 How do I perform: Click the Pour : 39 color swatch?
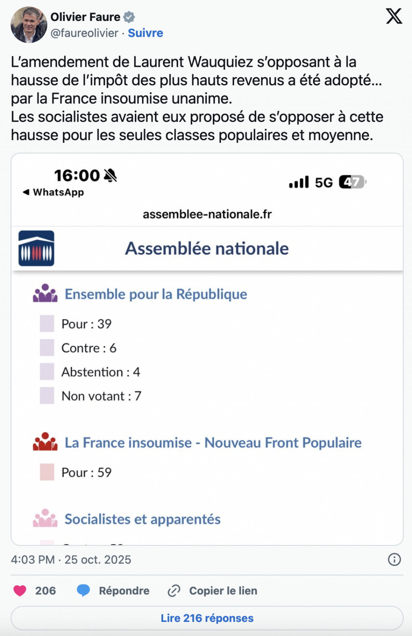click(47, 324)
